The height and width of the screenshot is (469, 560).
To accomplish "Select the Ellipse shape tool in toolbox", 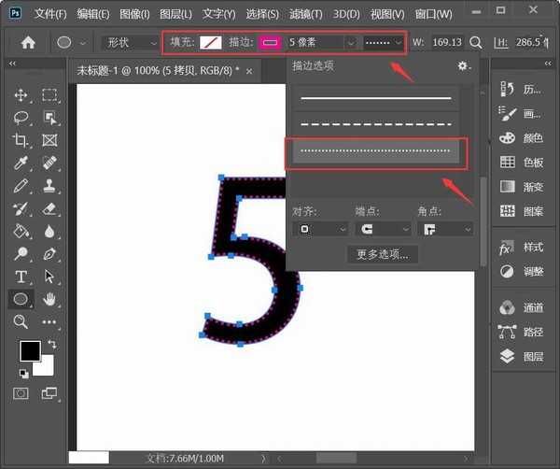I will point(21,299).
